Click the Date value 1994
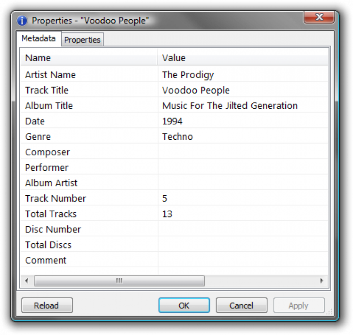The width and height of the screenshot is (353, 335). tap(172, 121)
